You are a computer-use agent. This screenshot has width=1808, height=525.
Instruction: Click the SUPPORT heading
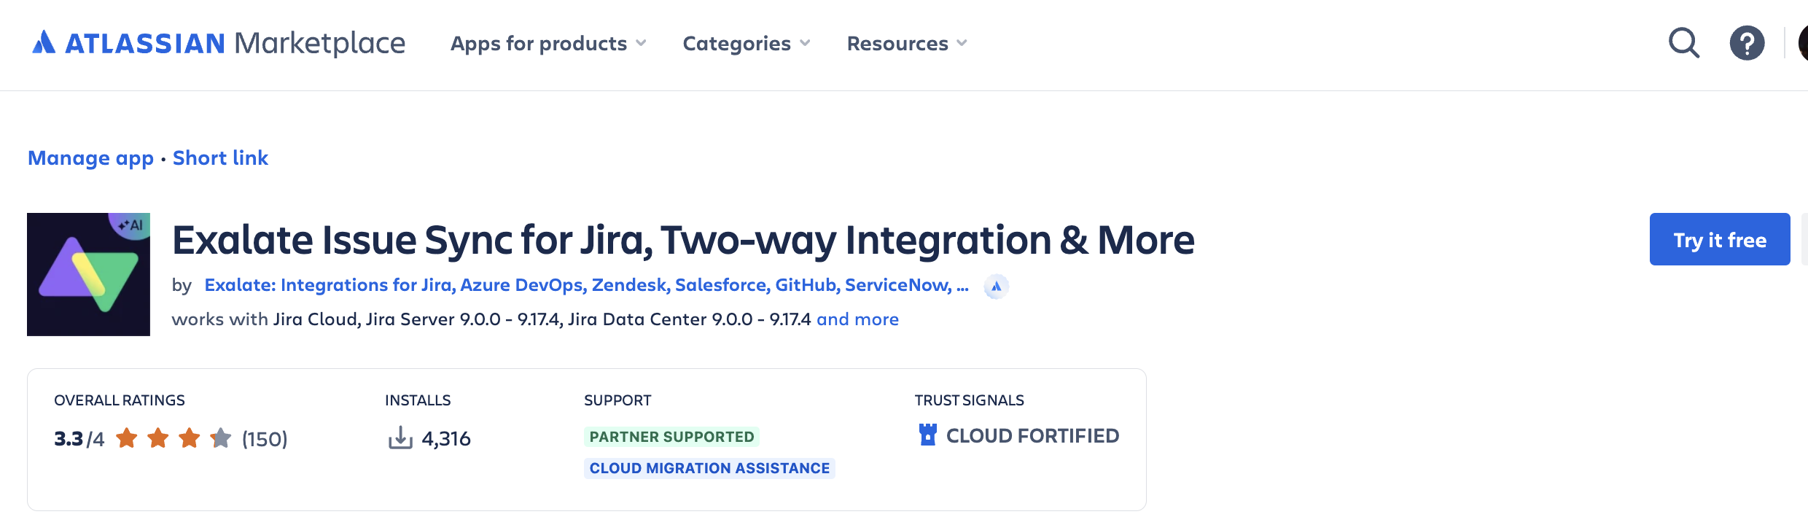617,400
